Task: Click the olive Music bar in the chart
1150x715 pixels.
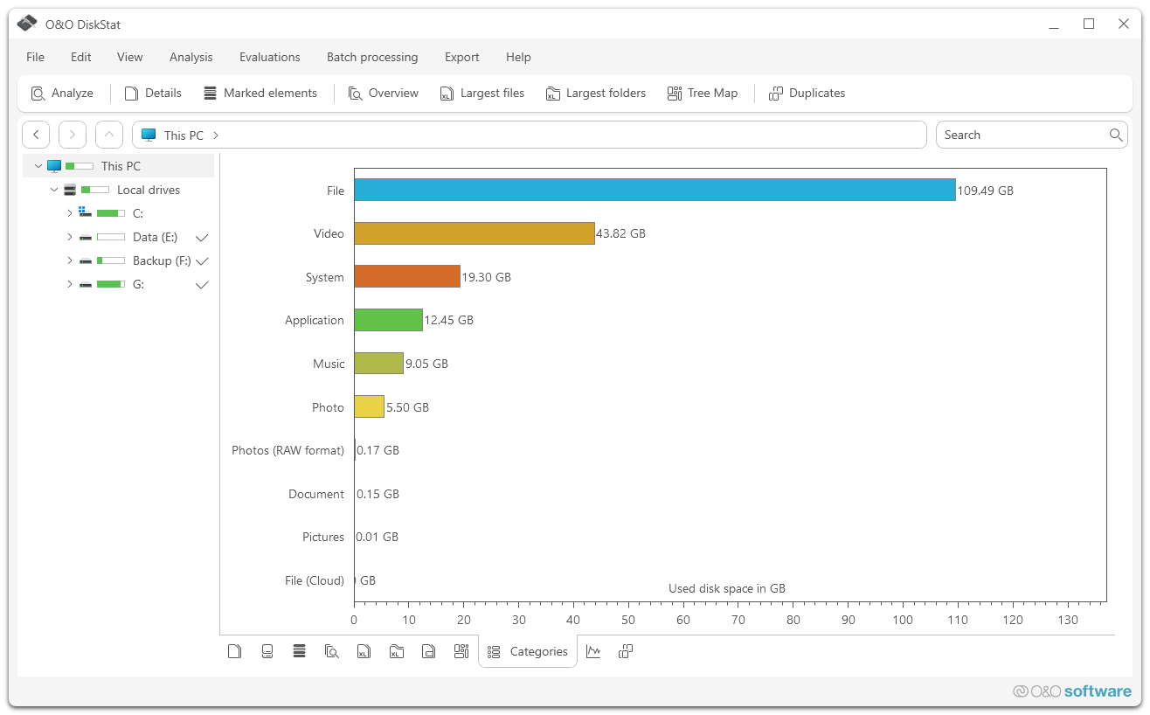Action: [x=378, y=363]
